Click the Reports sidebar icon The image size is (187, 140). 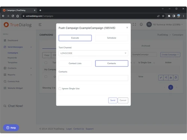point(5,75)
